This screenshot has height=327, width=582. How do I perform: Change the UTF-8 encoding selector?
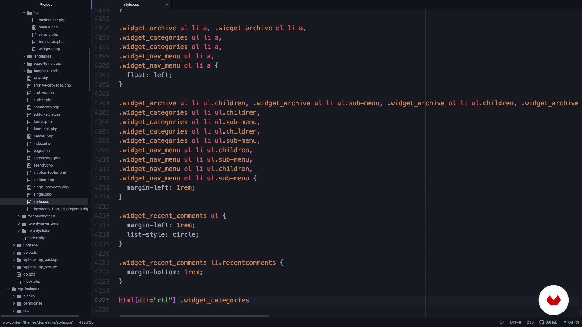click(515, 322)
